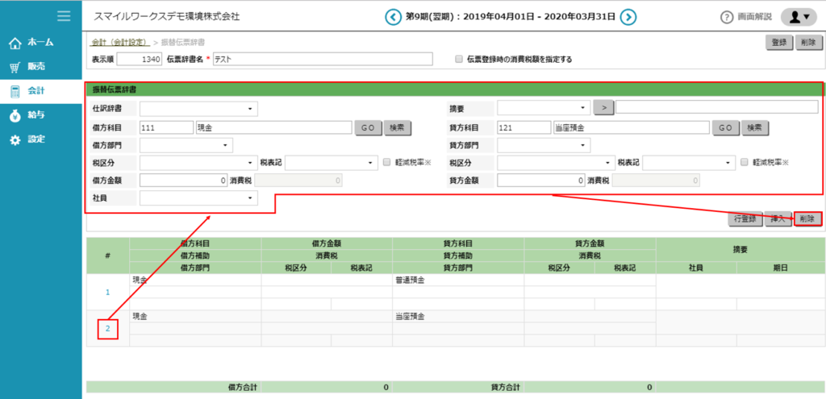Check credit-side 軽減税率 checkbox

point(745,162)
